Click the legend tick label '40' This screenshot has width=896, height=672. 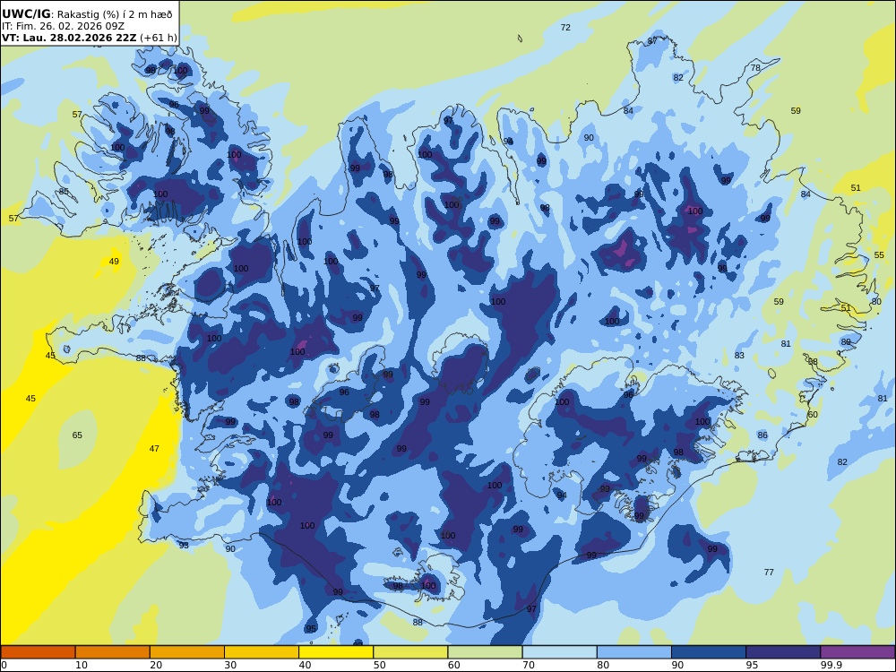pos(306,665)
